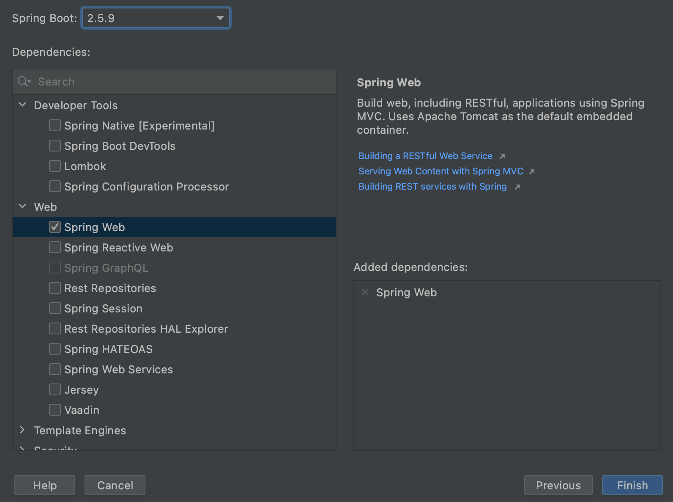Screen dimensions: 673x502
Task: Focus the dependencies Search field
Action: 174,82
